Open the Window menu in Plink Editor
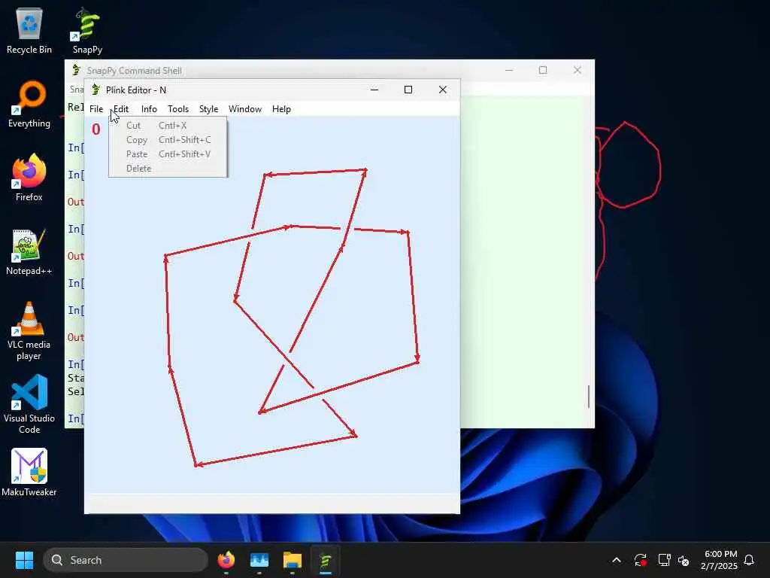 coord(244,109)
